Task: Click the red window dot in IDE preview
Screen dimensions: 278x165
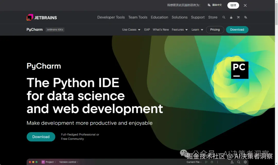Action: pyautogui.click(x=30, y=162)
